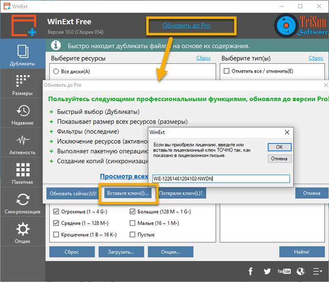Select the Все диски(A) radio button
Viewport: 329px width, 282px height.
coord(56,71)
